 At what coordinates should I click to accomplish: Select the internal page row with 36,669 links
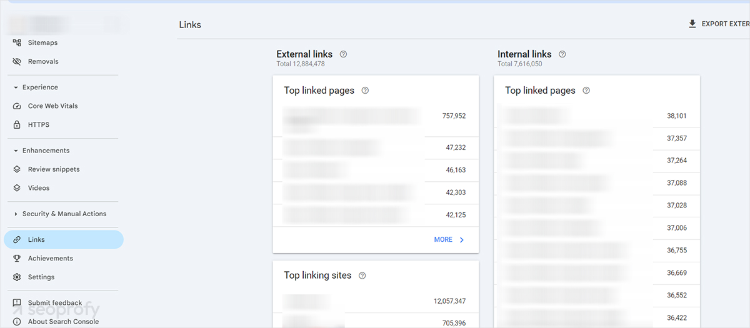[x=597, y=274]
